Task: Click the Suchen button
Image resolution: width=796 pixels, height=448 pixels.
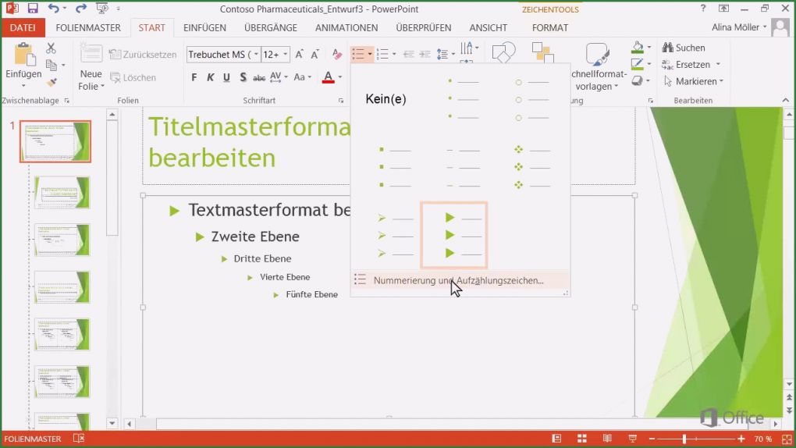Action: 684,48
